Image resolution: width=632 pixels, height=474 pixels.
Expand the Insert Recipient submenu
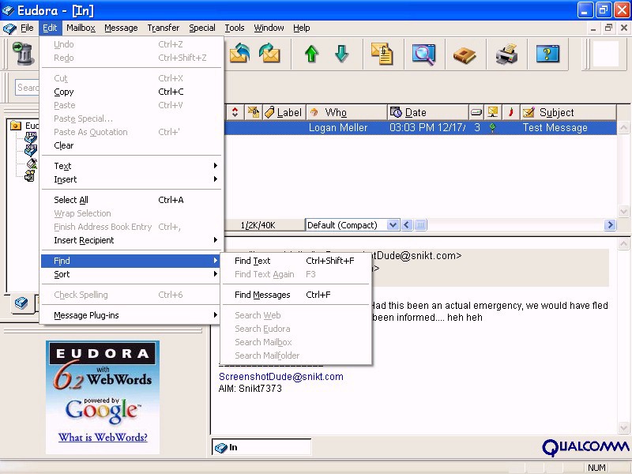coord(131,240)
